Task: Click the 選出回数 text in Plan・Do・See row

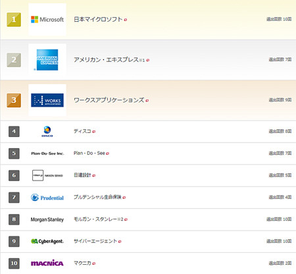Action: point(280,153)
